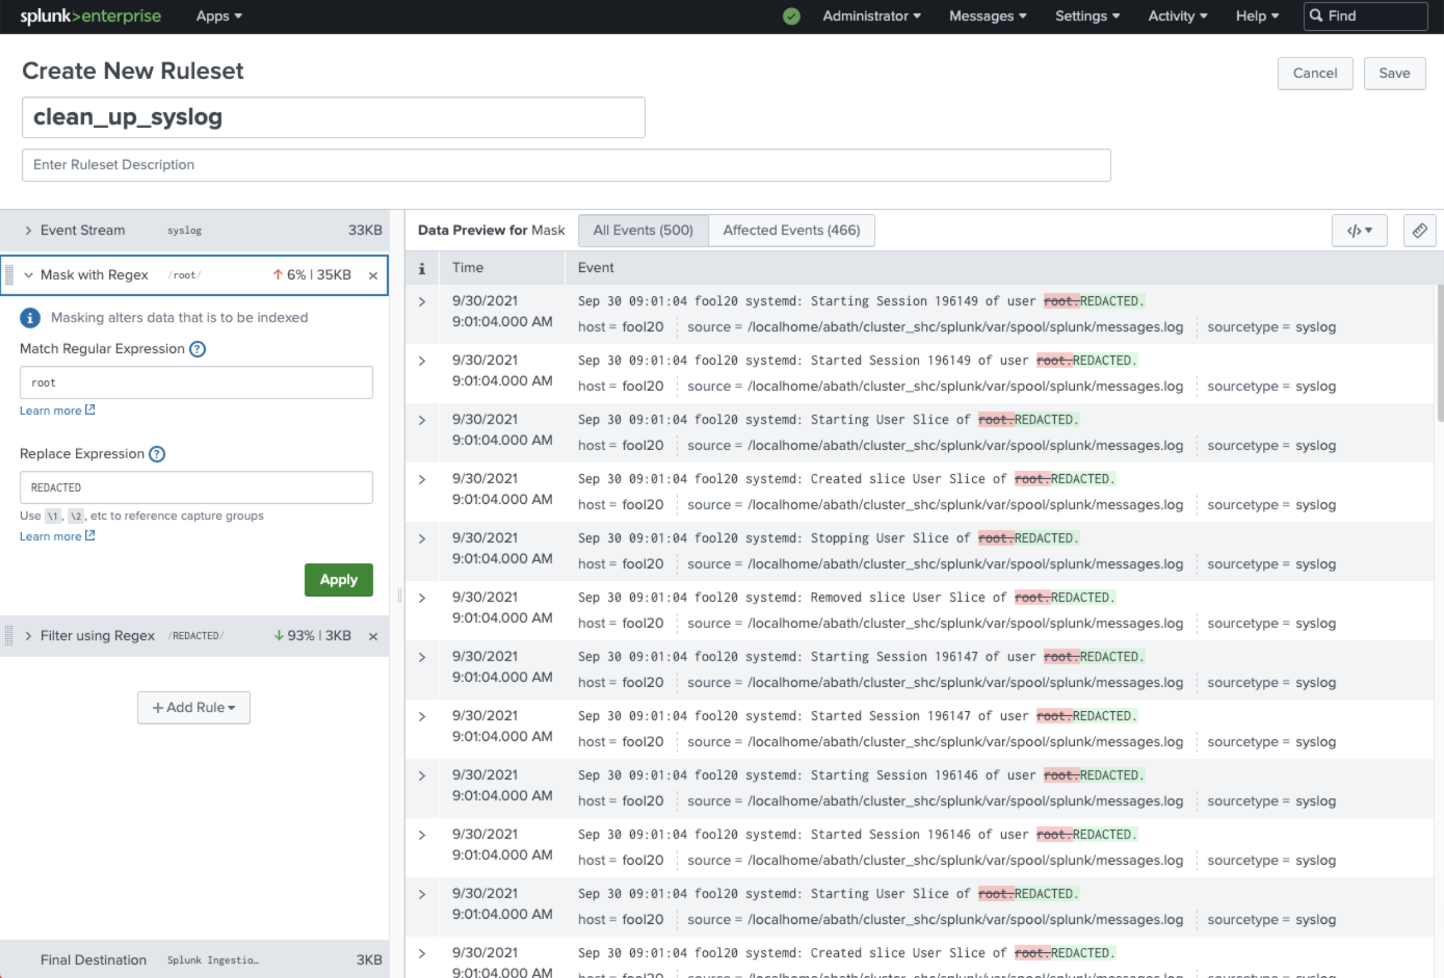Expand the Starting Session 196149 event row
1444x978 pixels.
(x=422, y=302)
